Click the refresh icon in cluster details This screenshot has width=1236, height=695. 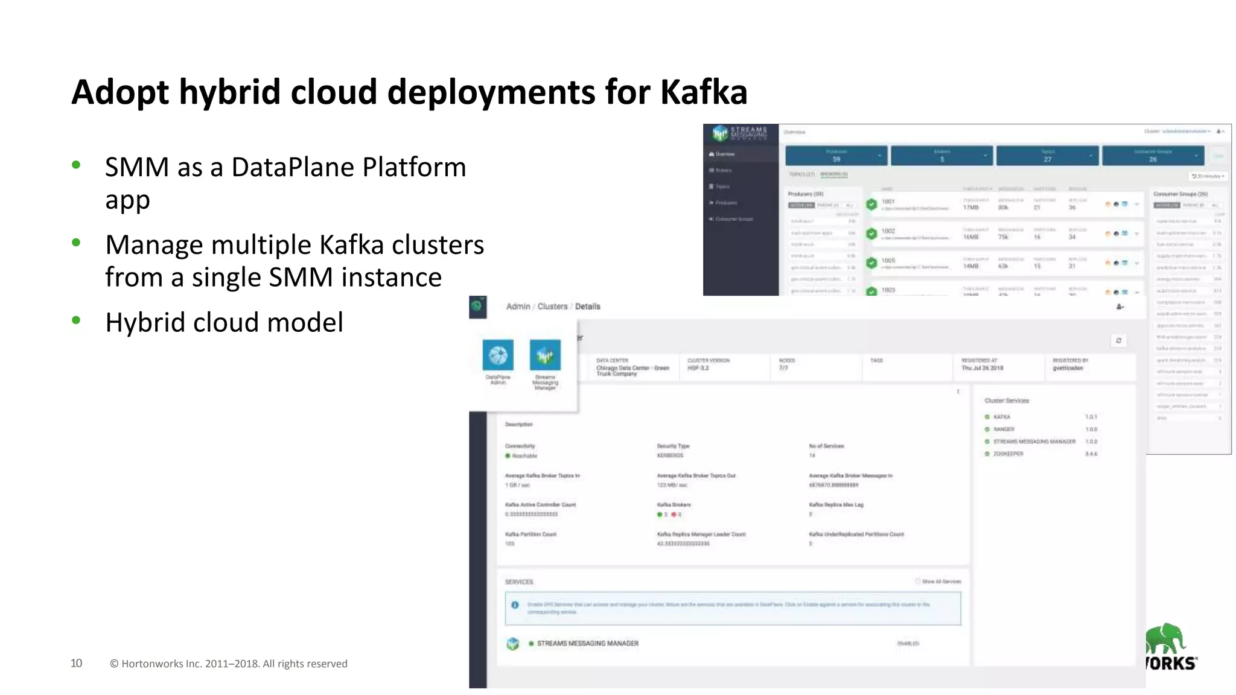click(x=1118, y=341)
